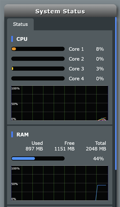Screen dimensions: 120x207
Task: Click the Core 2 label
Action: (76, 59)
